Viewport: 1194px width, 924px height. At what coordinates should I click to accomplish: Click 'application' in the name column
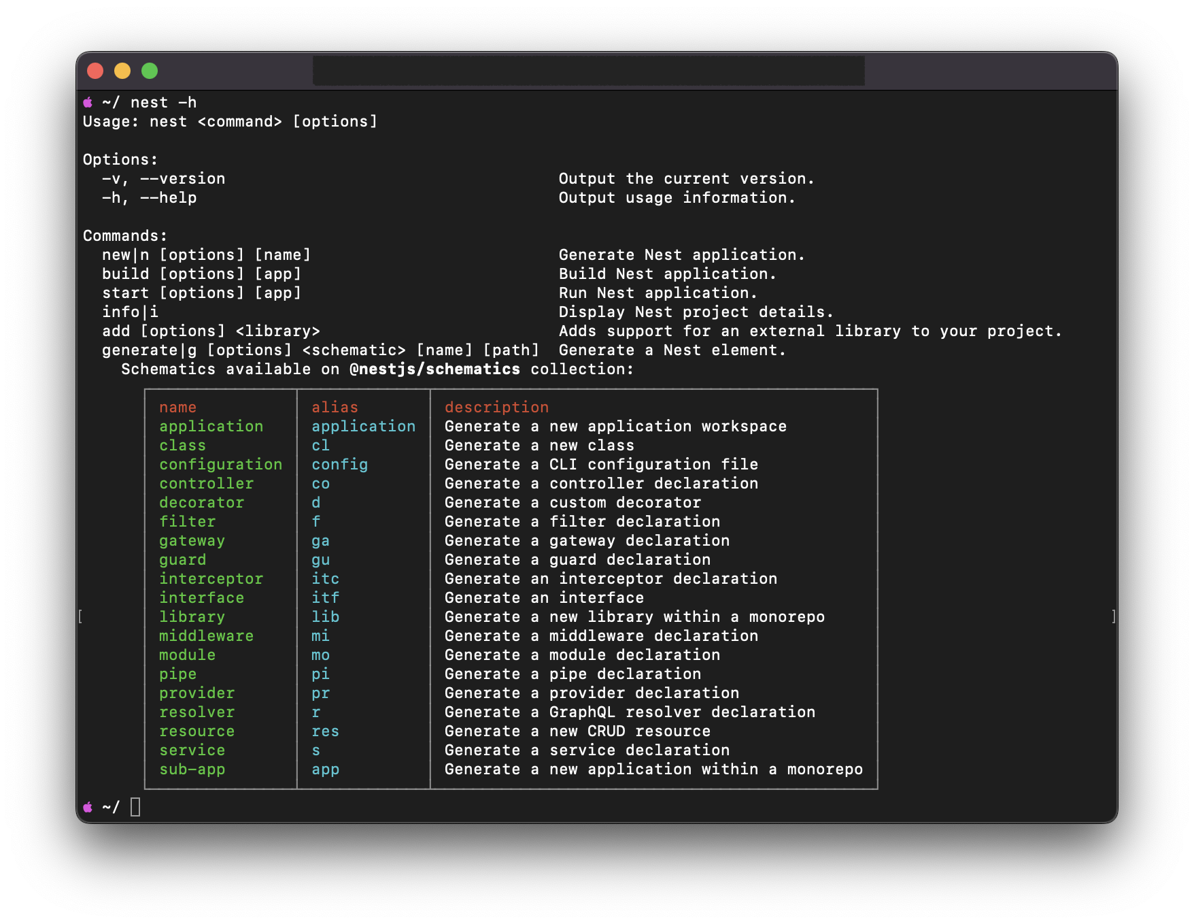click(x=211, y=427)
